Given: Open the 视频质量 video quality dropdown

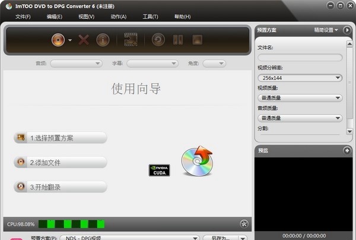Looking at the screenshot, I should (300, 98).
